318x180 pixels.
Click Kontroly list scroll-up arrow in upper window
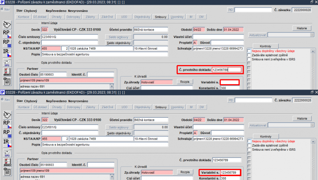click(313, 51)
